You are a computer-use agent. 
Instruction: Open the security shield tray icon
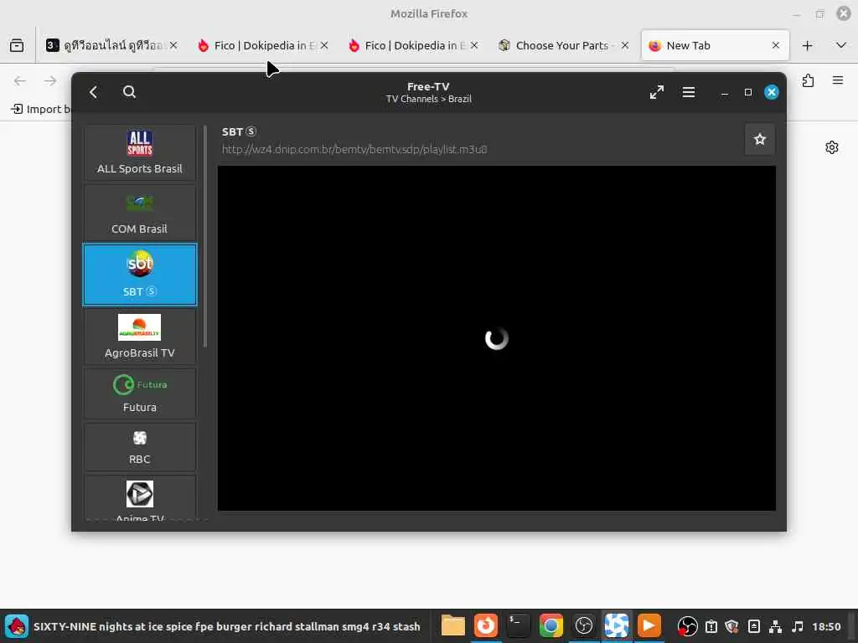(731, 626)
